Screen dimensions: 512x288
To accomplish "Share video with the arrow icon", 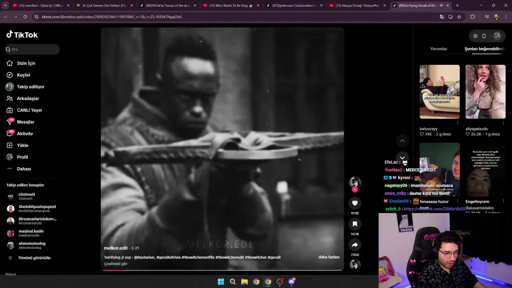I will coord(355,245).
